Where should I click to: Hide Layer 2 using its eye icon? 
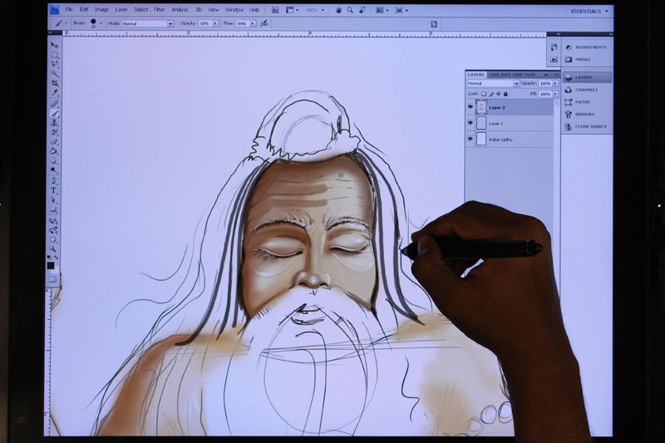470,107
